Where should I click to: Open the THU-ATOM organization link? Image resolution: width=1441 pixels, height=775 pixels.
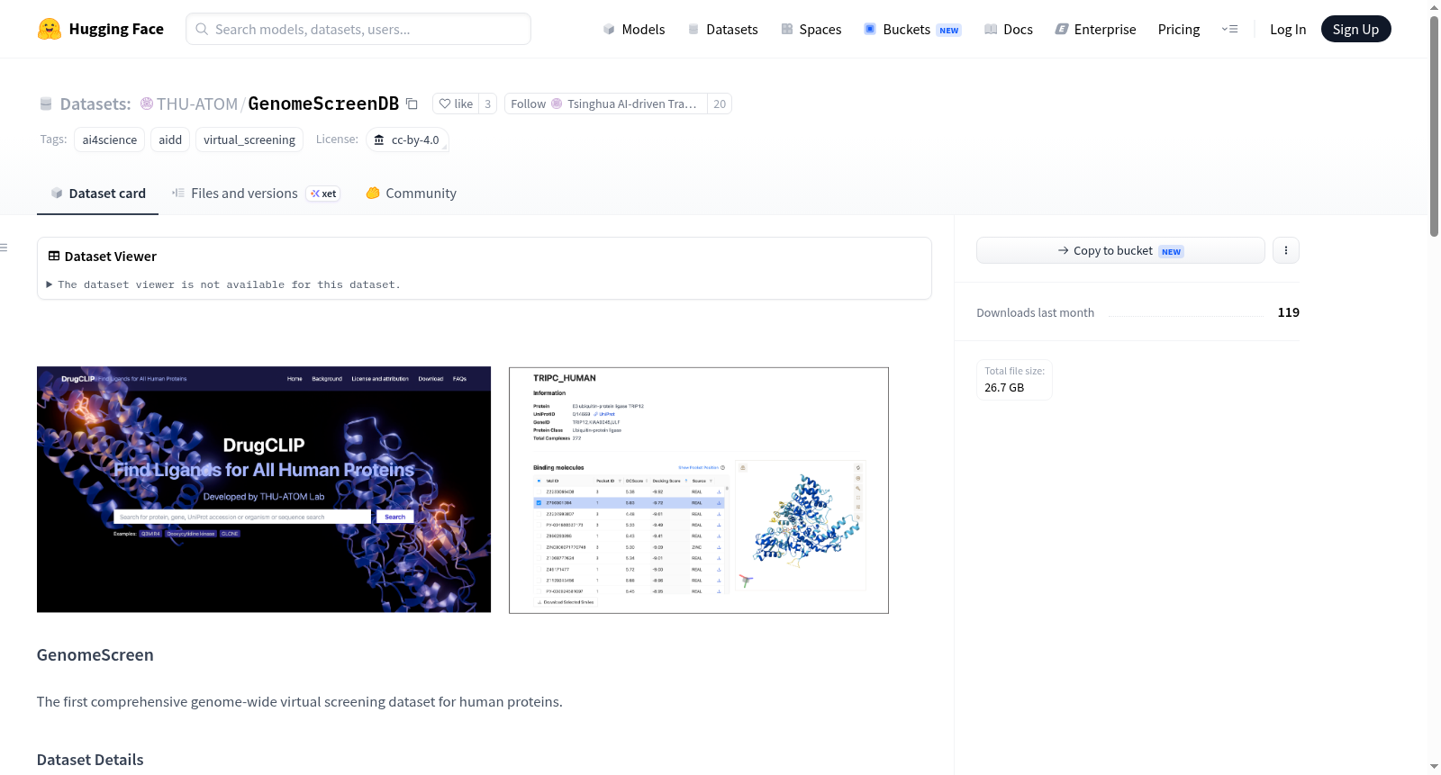pyautogui.click(x=197, y=104)
